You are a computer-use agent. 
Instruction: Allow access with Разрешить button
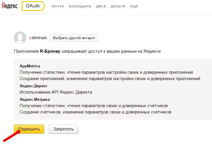(29, 129)
